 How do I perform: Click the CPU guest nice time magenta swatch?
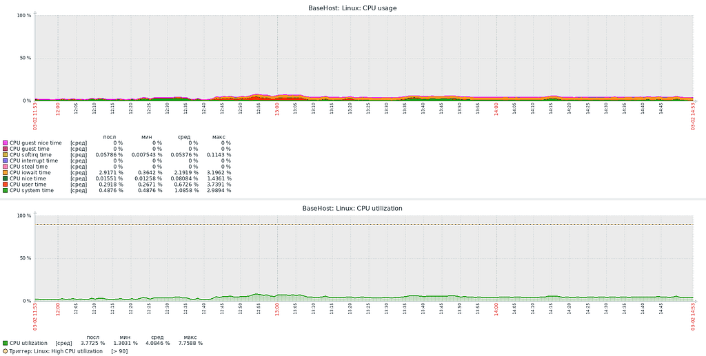point(5,143)
